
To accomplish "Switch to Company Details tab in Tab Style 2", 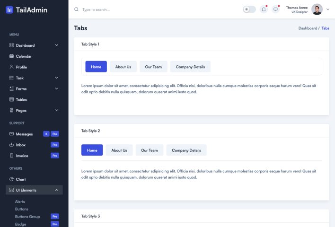I will pos(186,150).
